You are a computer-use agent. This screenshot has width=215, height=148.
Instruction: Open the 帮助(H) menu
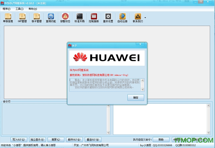(x=33, y=9)
